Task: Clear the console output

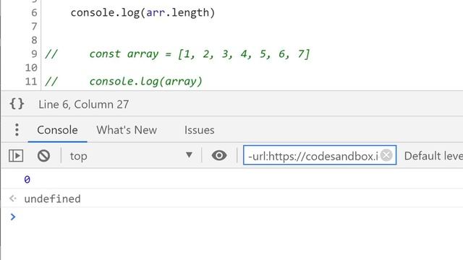Action: point(43,156)
